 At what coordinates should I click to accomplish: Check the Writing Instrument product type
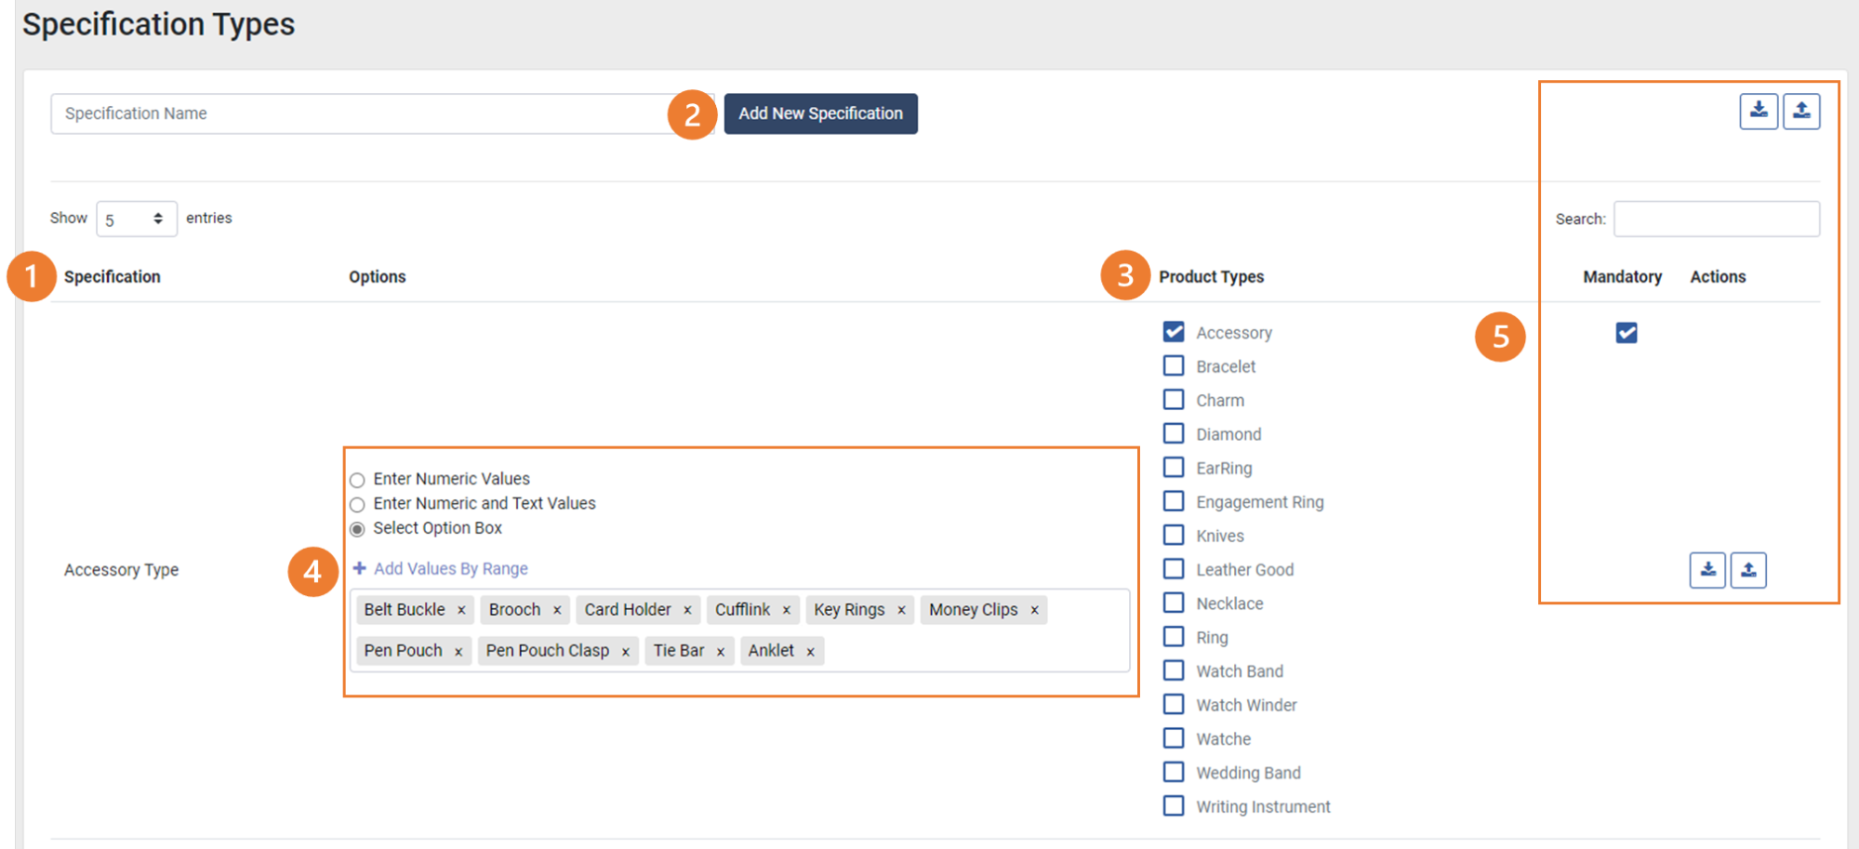[1173, 805]
